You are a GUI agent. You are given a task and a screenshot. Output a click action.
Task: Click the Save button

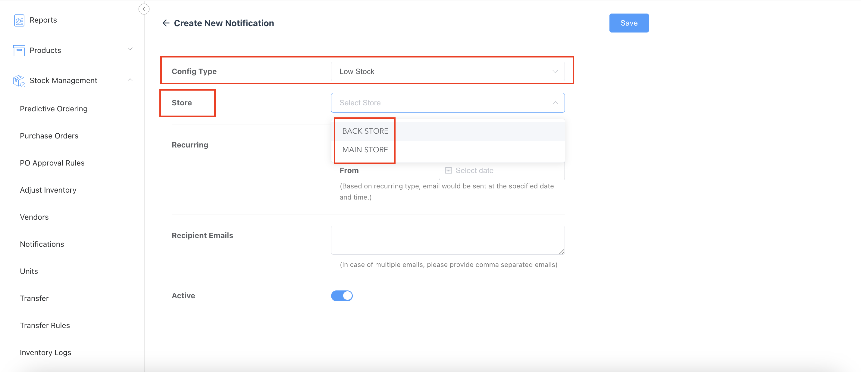628,23
